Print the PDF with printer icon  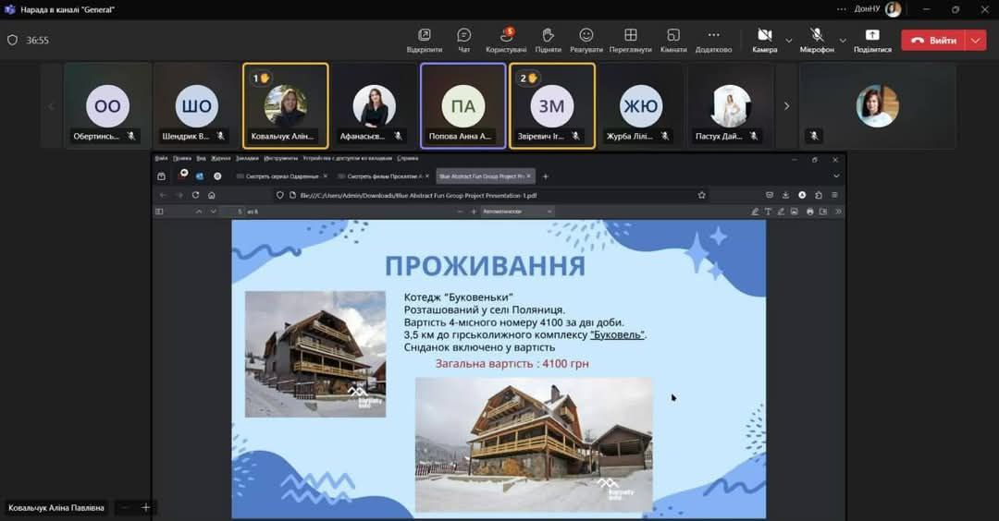(x=809, y=212)
